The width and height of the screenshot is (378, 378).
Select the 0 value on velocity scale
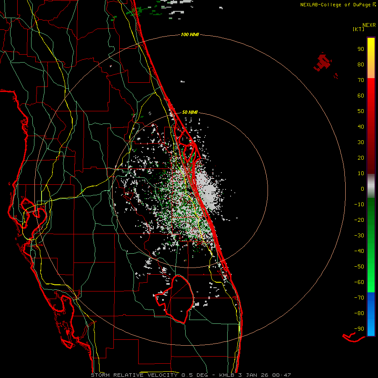[362, 189]
